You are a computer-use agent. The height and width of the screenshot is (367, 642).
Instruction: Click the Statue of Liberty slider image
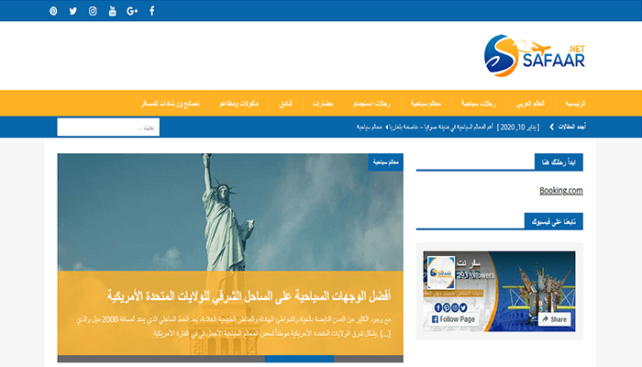point(230,212)
